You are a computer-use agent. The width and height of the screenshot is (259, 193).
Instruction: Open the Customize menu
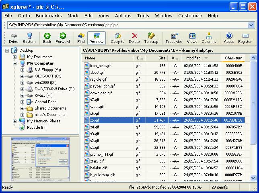coord(190,16)
